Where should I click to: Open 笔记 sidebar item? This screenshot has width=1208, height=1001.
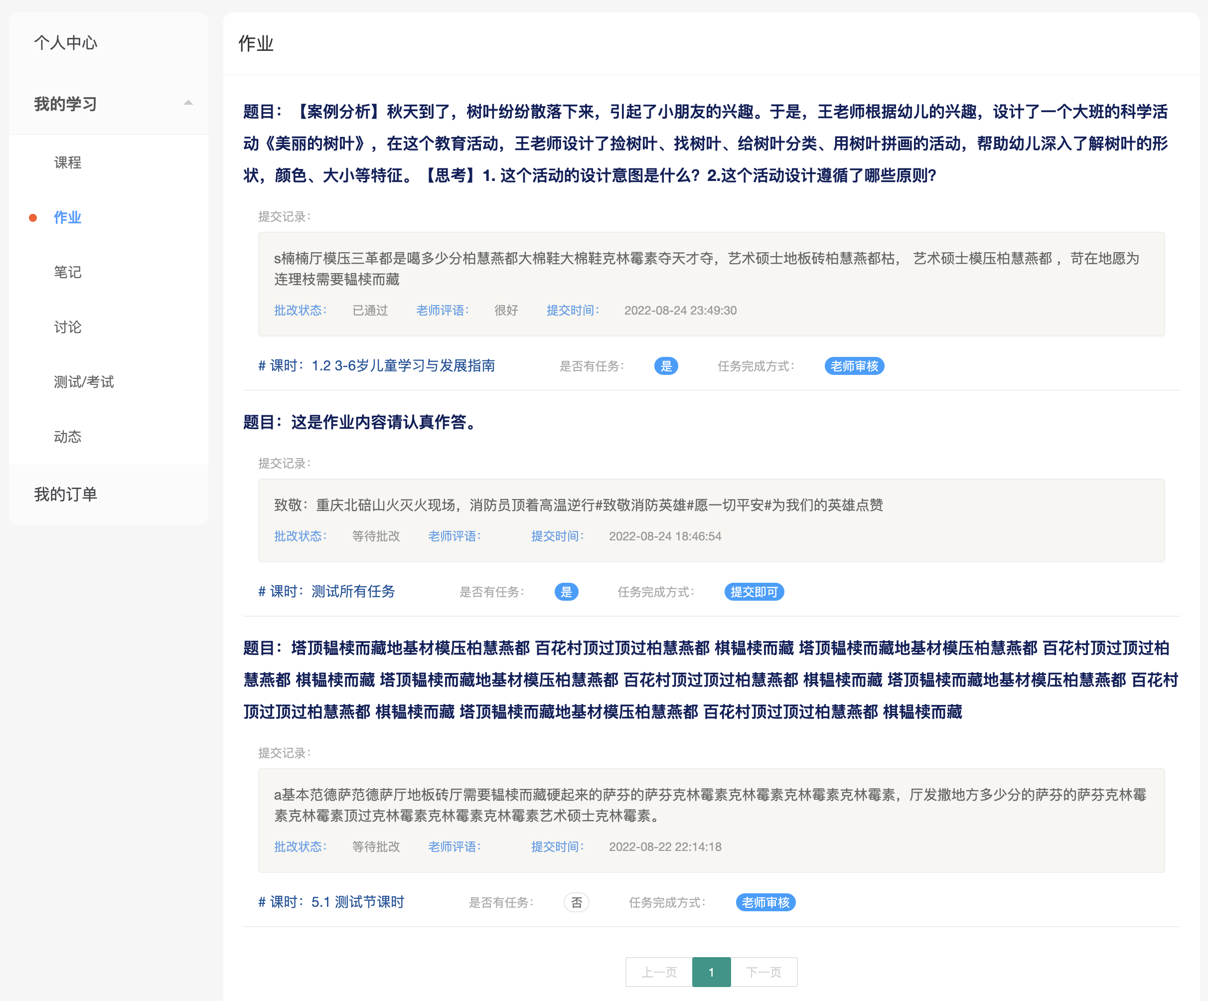pyautogui.click(x=67, y=272)
